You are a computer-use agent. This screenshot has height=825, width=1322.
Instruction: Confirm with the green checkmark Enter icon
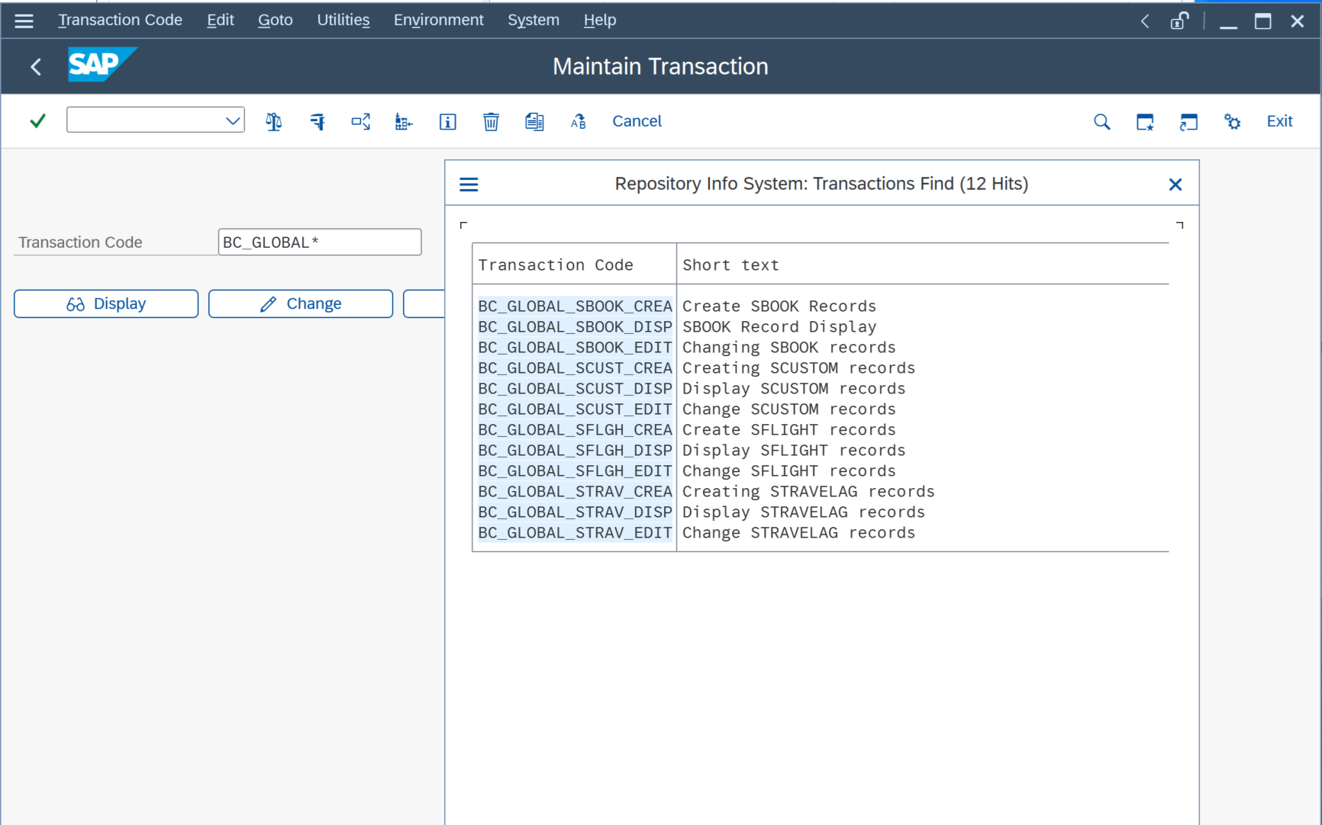(37, 120)
